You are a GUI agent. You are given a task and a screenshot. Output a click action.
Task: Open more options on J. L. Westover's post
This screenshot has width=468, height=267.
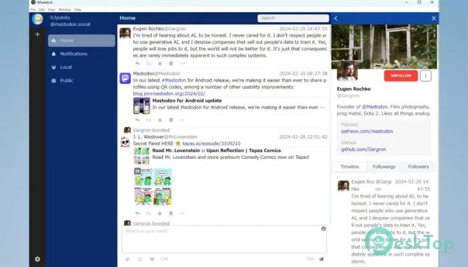182,214
